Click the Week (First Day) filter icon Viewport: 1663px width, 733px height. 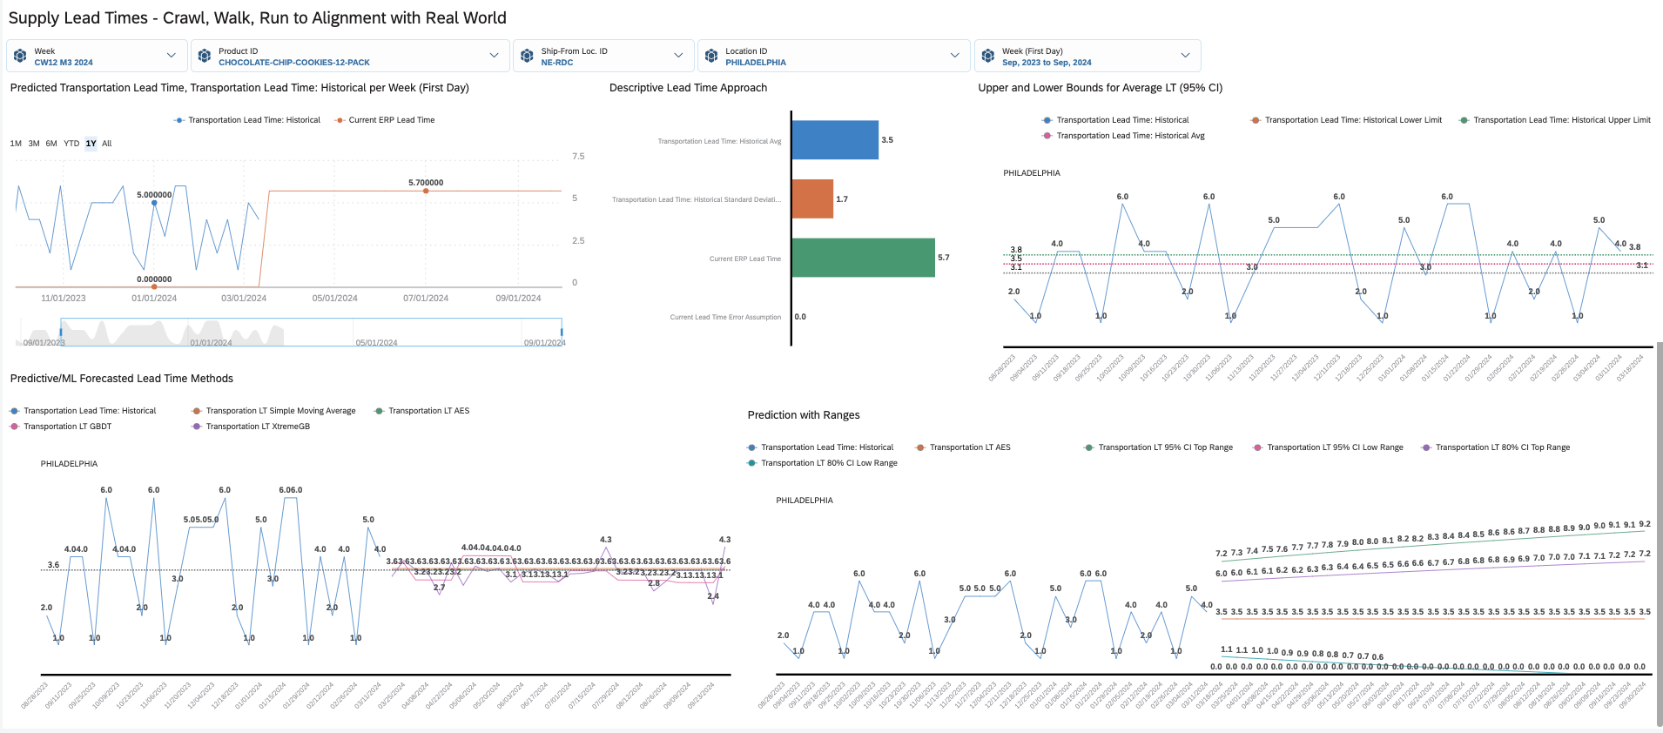tap(987, 56)
